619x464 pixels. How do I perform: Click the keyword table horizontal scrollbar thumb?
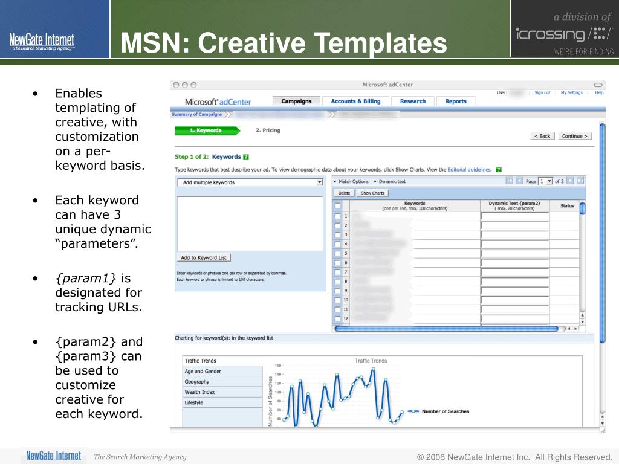(446, 329)
